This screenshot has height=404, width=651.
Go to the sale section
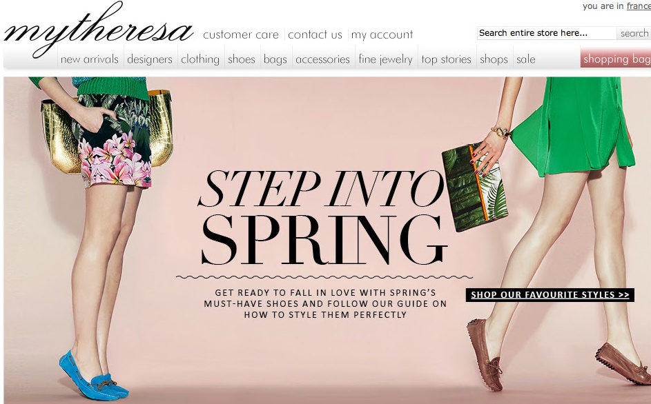point(526,59)
